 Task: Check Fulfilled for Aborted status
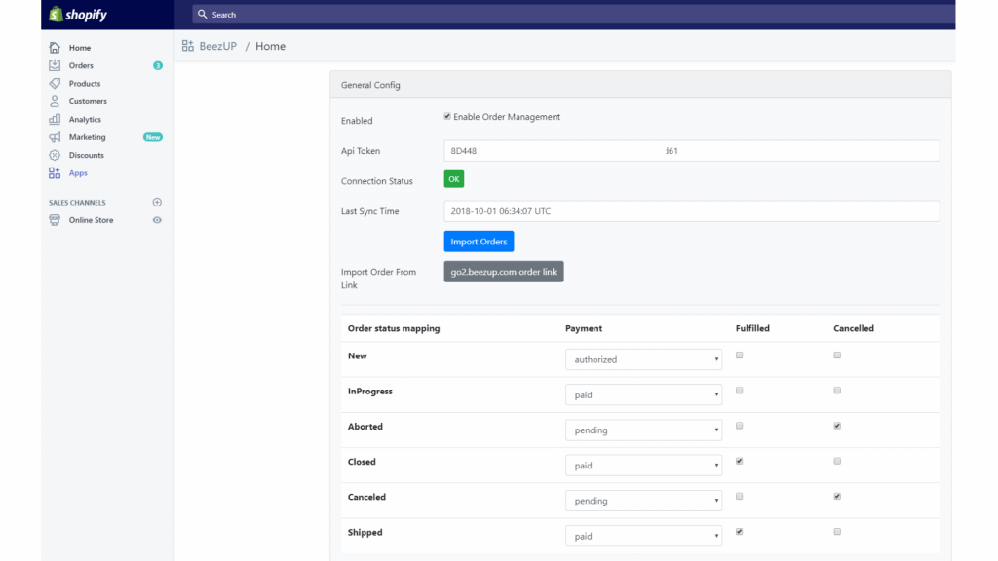[x=739, y=426]
